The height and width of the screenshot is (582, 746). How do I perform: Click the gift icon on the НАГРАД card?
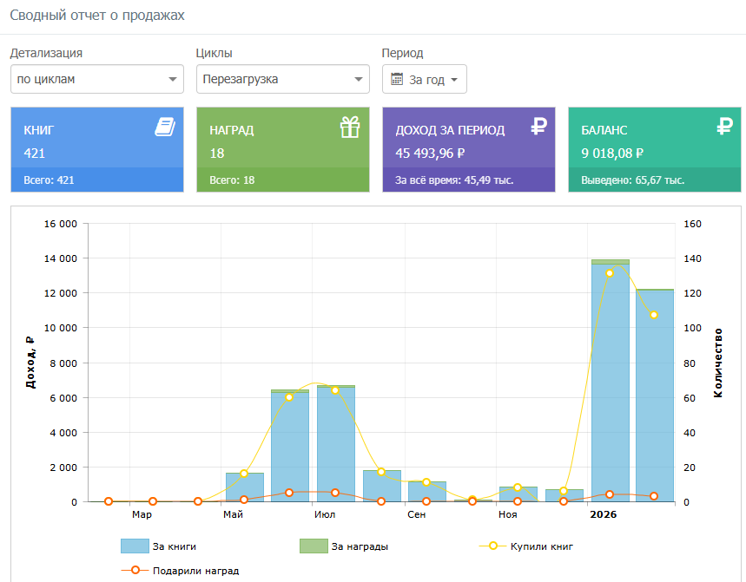click(x=350, y=128)
